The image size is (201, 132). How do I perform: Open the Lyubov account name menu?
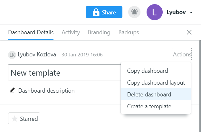coord(176,12)
